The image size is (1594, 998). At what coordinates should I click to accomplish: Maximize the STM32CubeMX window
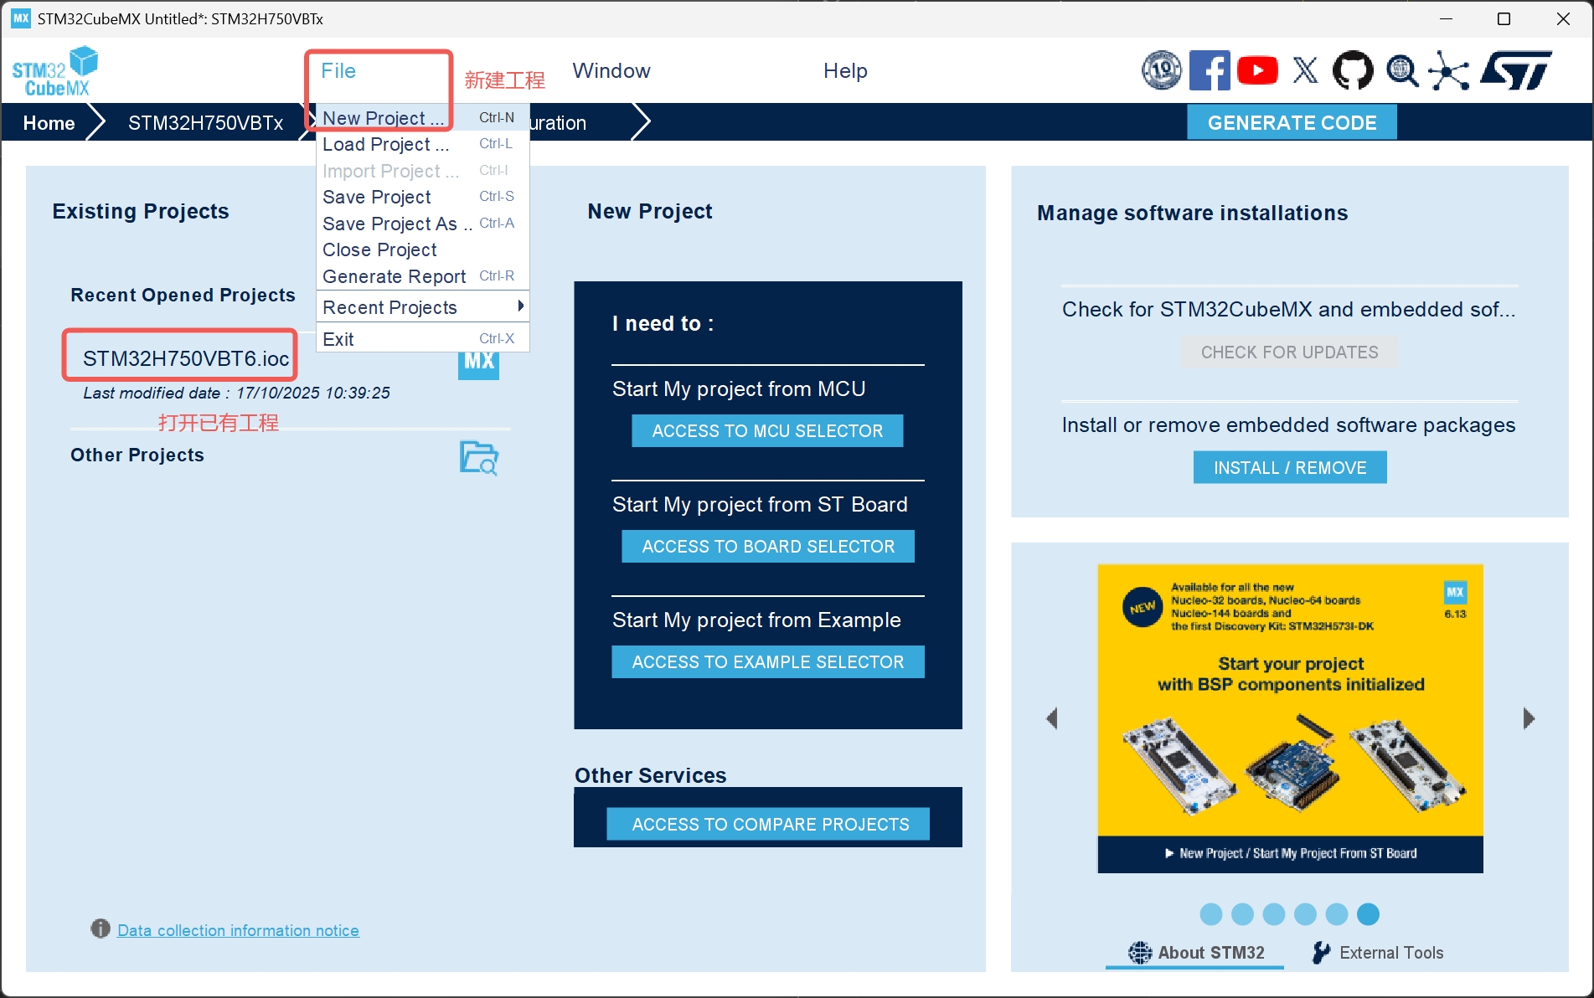[1504, 18]
